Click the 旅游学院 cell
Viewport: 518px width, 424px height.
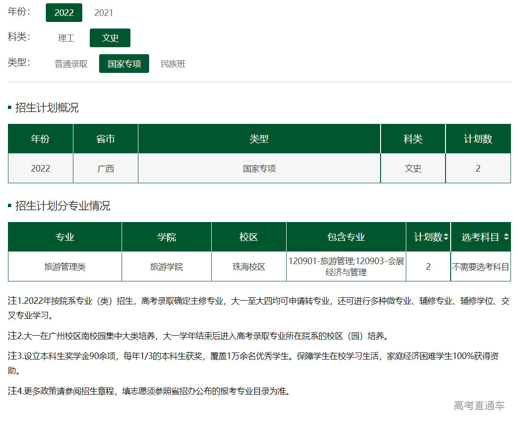(x=166, y=267)
